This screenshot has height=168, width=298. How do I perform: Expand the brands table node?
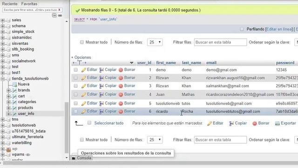tap(8, 90)
